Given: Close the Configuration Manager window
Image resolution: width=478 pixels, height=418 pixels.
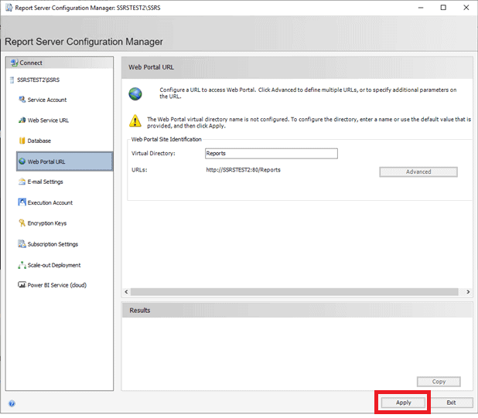Looking at the screenshot, I should [x=466, y=8].
